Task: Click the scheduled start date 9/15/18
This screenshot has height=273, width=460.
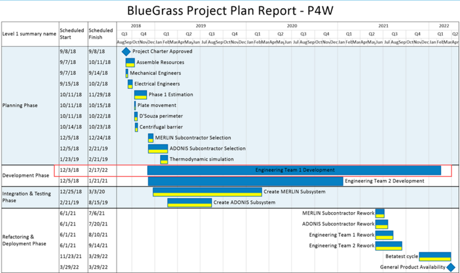Action: tap(70, 84)
